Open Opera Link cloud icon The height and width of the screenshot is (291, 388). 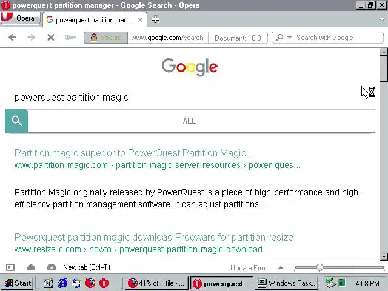tap(31, 267)
